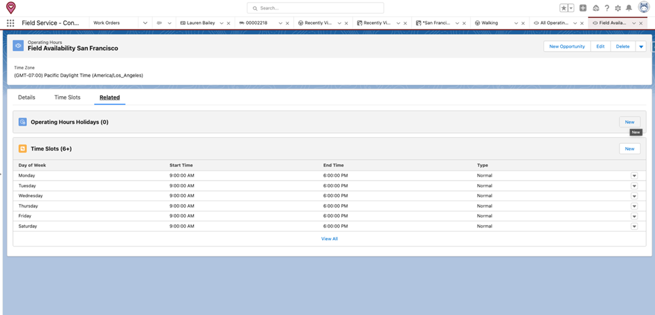
Task: Click the Operating Hours Holidays icon
Action: coord(23,122)
